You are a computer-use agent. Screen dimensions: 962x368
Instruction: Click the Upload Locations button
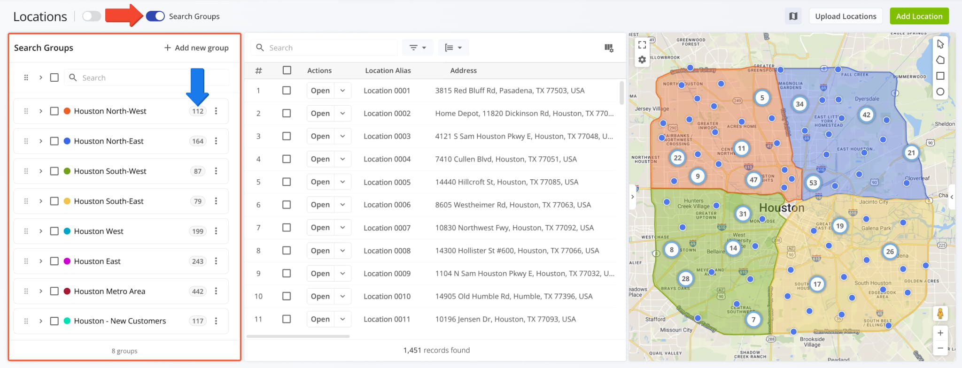coord(846,16)
